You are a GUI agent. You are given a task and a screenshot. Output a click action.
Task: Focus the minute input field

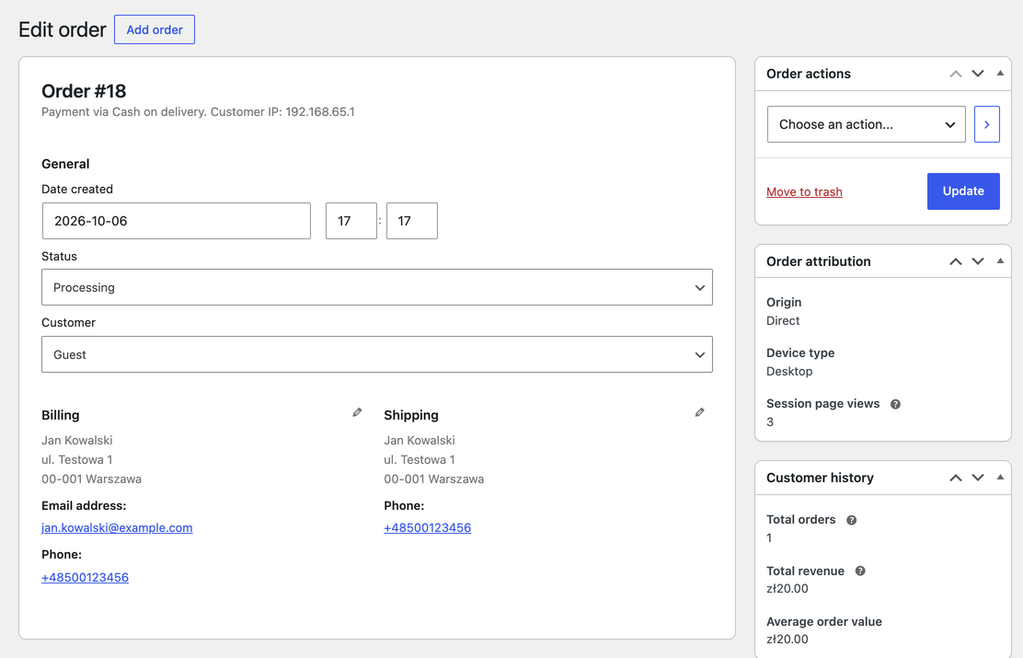[x=411, y=221]
